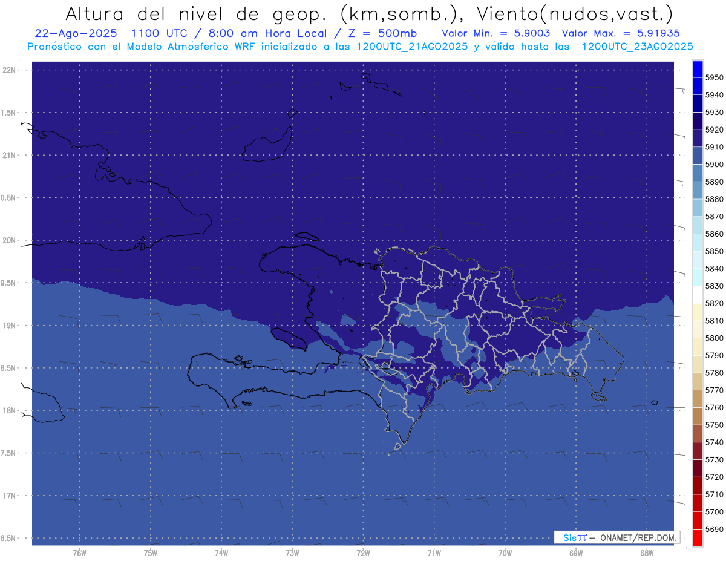726x561 pixels.
Task: Select the 5890 legend value
Action: [x=714, y=182]
